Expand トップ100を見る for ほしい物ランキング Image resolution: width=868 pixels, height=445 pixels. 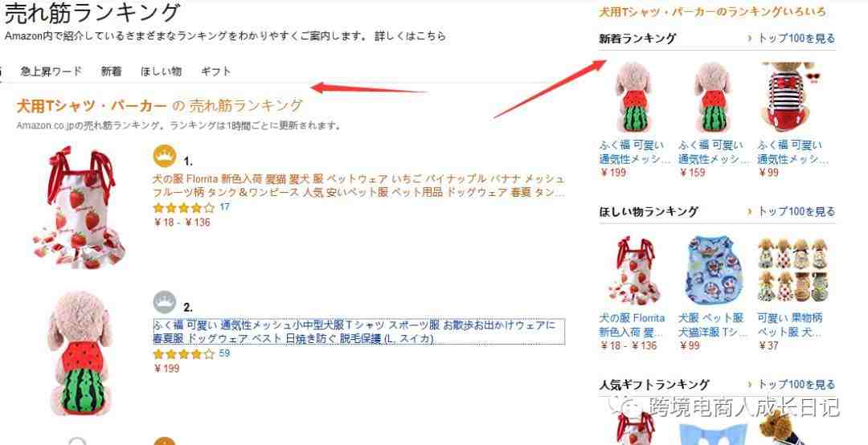pos(791,211)
